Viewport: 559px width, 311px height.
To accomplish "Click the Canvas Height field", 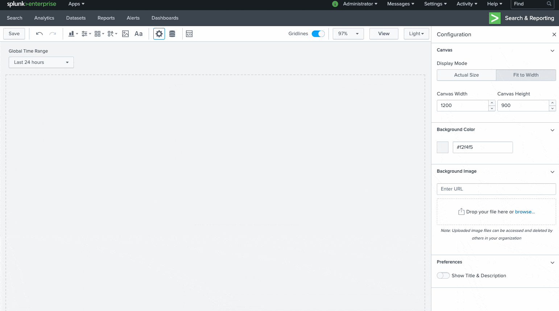I will pyautogui.click(x=523, y=106).
